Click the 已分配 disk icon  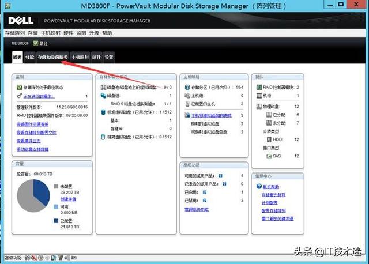269,115
